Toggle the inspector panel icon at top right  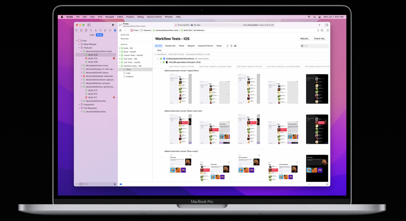coord(326,25)
